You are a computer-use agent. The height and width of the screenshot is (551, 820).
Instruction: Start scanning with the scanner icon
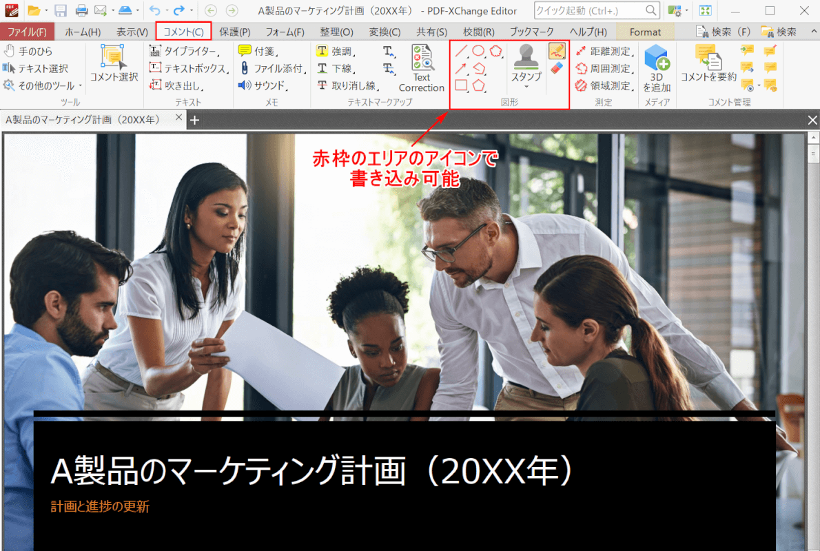[x=125, y=10]
